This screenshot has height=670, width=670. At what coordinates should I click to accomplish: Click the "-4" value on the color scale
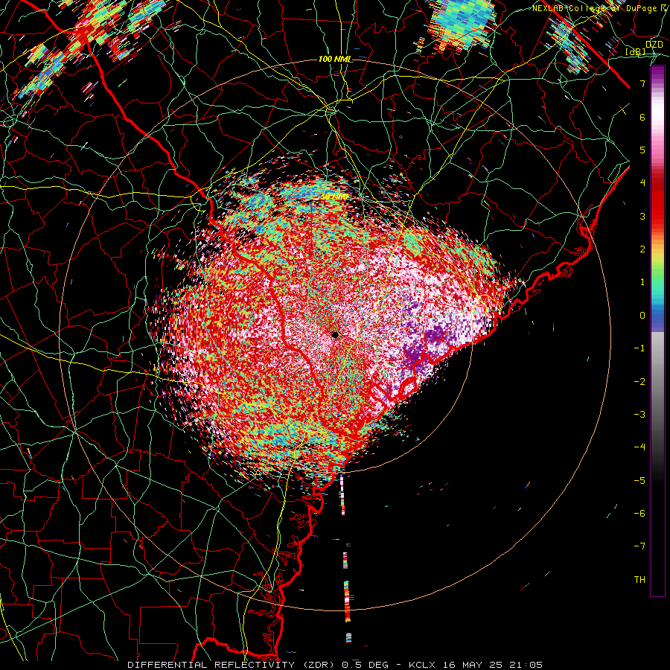(639, 447)
